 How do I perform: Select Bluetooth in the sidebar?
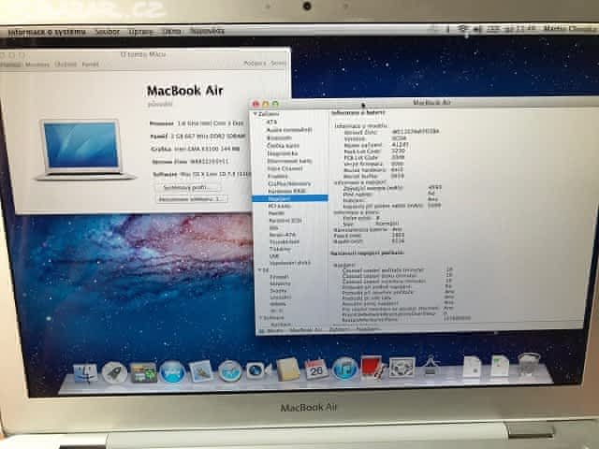279,138
